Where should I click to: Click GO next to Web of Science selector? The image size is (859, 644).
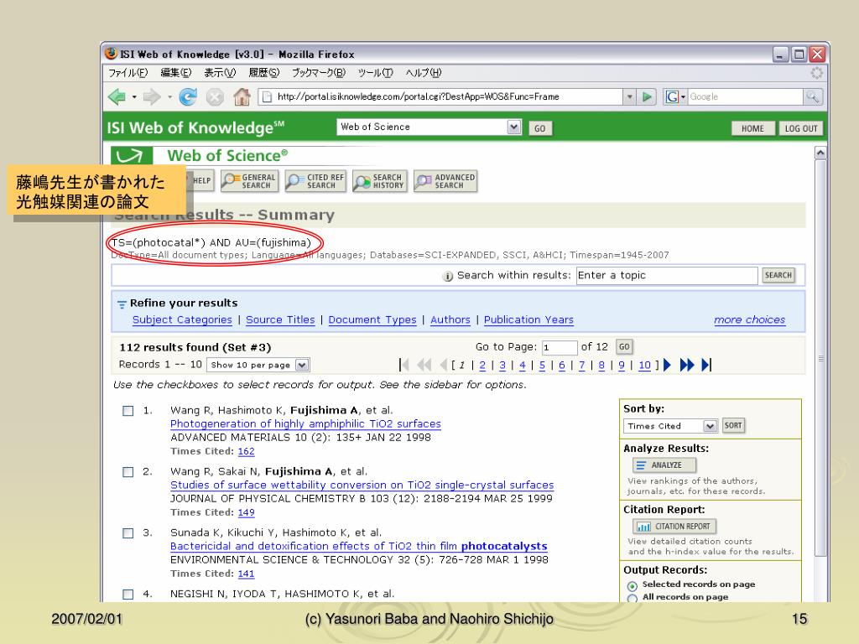[539, 128]
